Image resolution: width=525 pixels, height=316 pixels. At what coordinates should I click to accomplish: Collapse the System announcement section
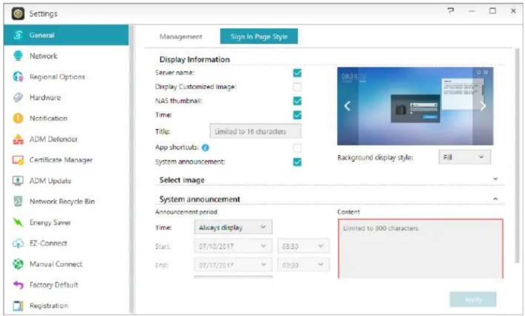pyautogui.click(x=496, y=198)
